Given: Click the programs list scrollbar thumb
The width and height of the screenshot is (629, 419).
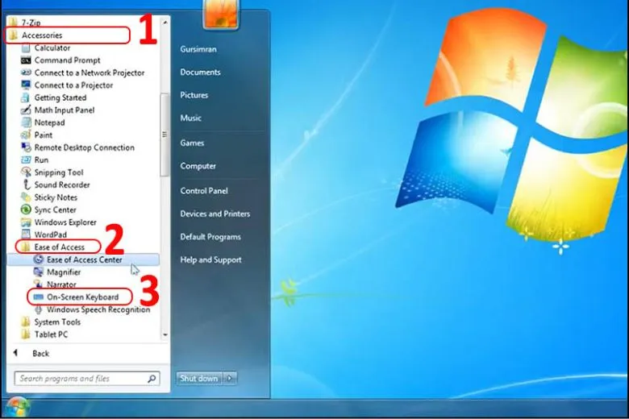Looking at the screenshot, I should click(165, 135).
